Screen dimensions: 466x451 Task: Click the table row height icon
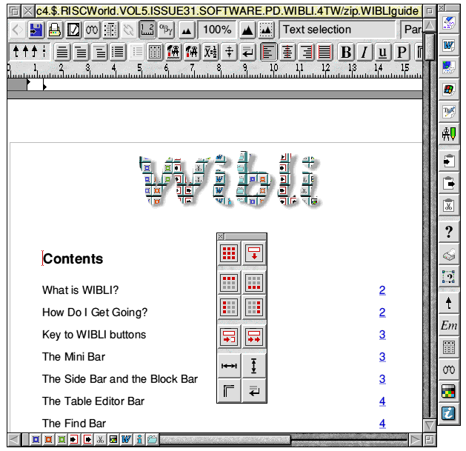tap(254, 366)
